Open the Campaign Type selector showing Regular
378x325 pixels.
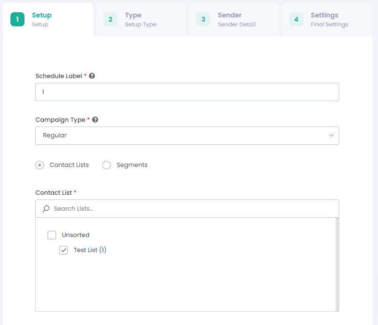[187, 135]
